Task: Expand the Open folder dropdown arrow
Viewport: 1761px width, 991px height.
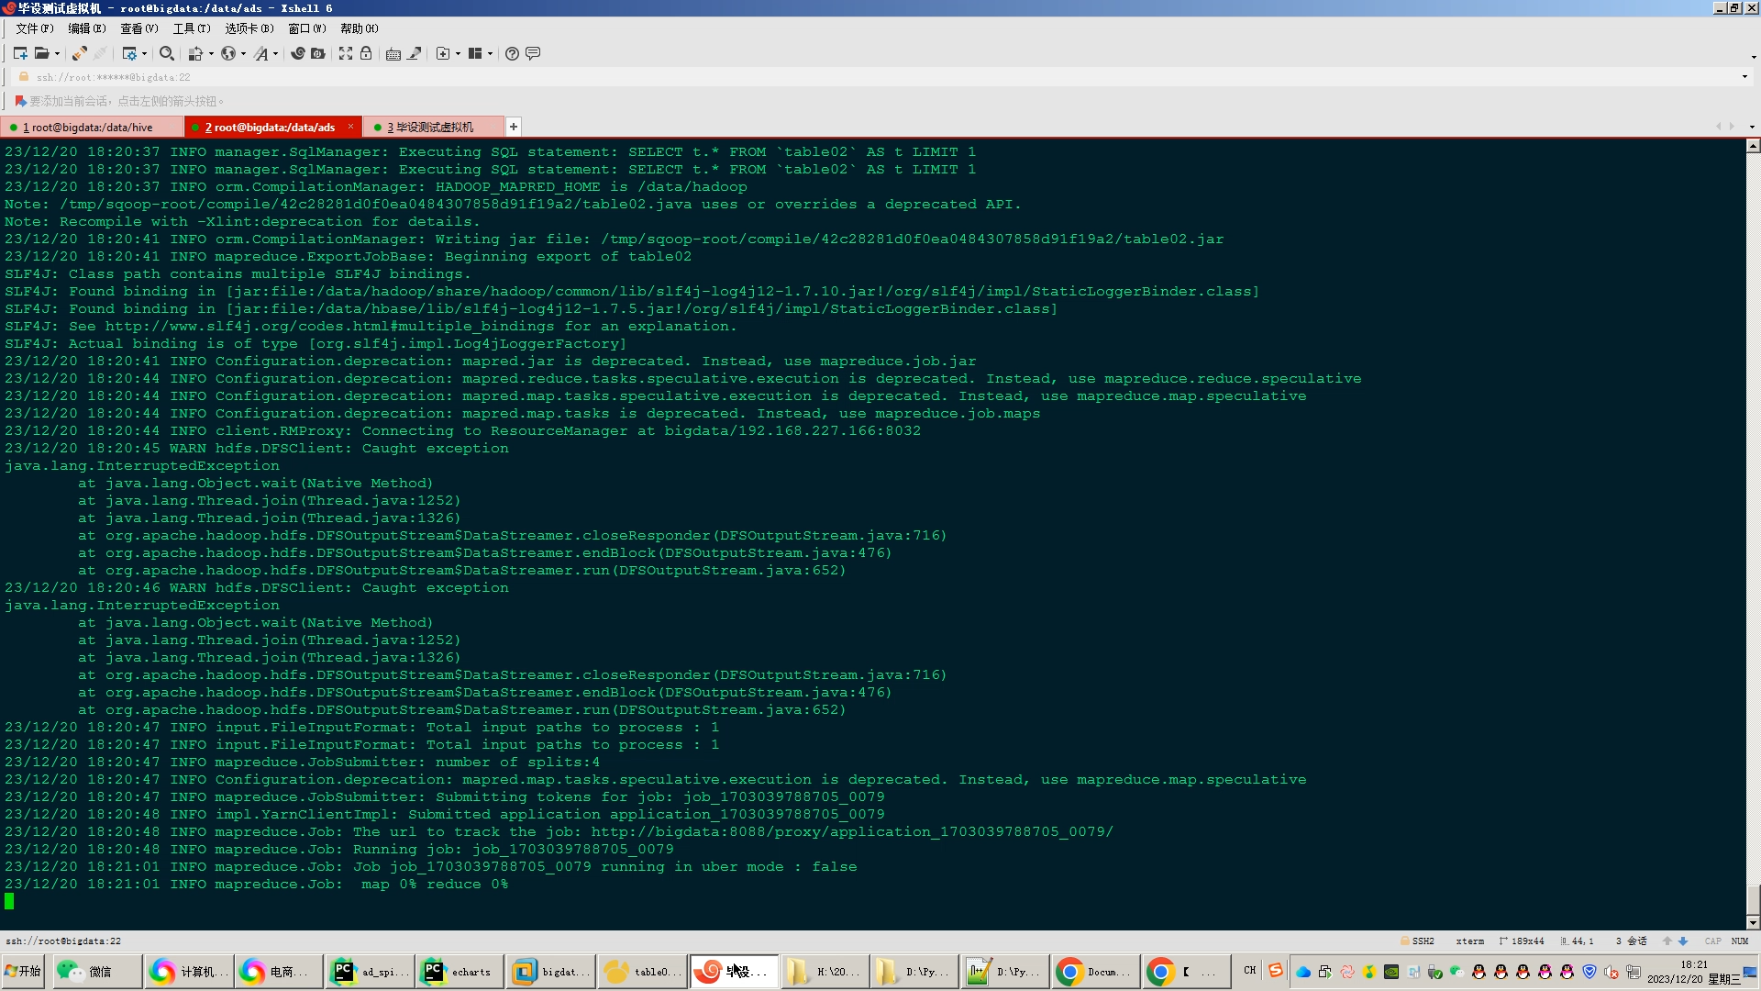Action: (57, 54)
